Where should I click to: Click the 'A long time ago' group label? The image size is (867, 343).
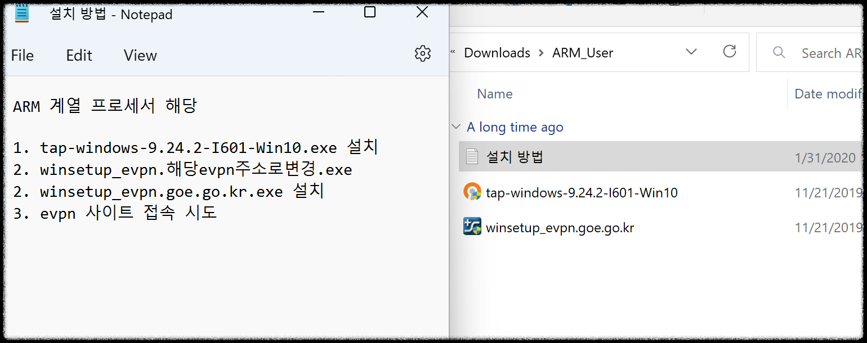click(515, 127)
